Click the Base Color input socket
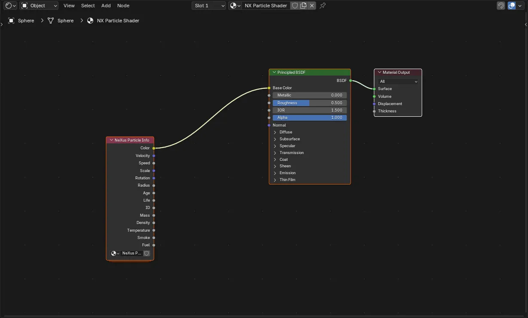The width and height of the screenshot is (528, 318). 269,88
